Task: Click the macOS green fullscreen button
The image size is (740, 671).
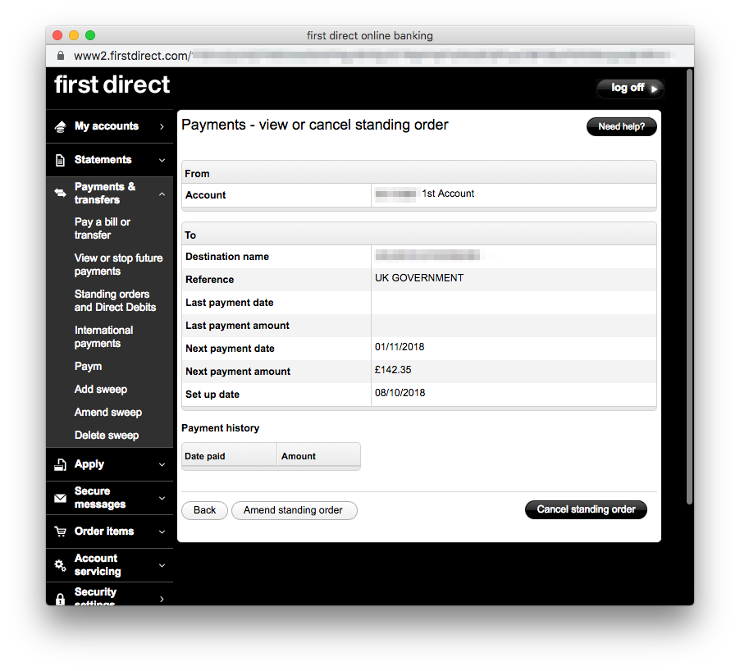Action: (x=90, y=35)
